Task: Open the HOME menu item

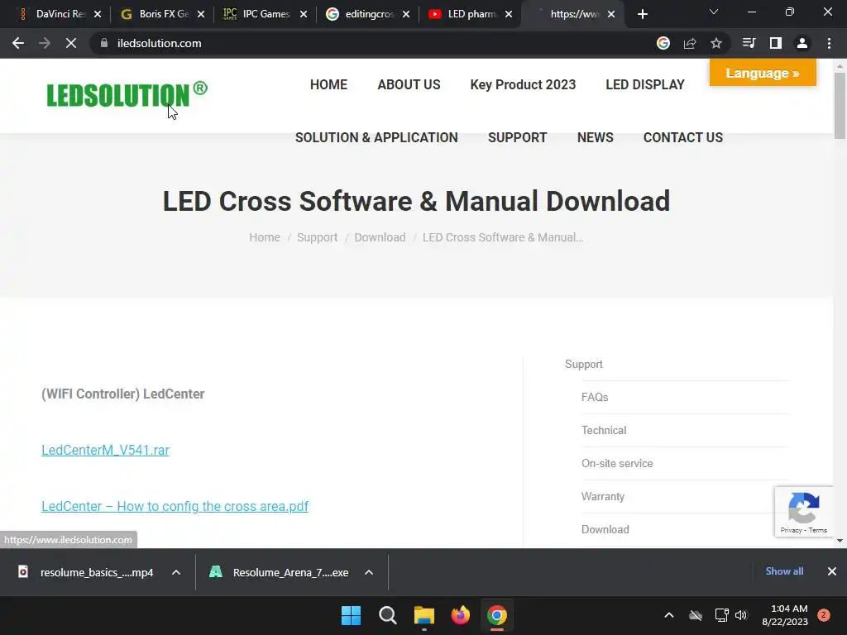Action: point(328,85)
